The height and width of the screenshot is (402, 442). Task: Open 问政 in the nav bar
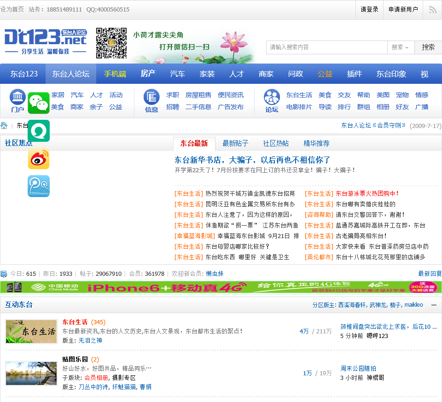click(x=296, y=74)
